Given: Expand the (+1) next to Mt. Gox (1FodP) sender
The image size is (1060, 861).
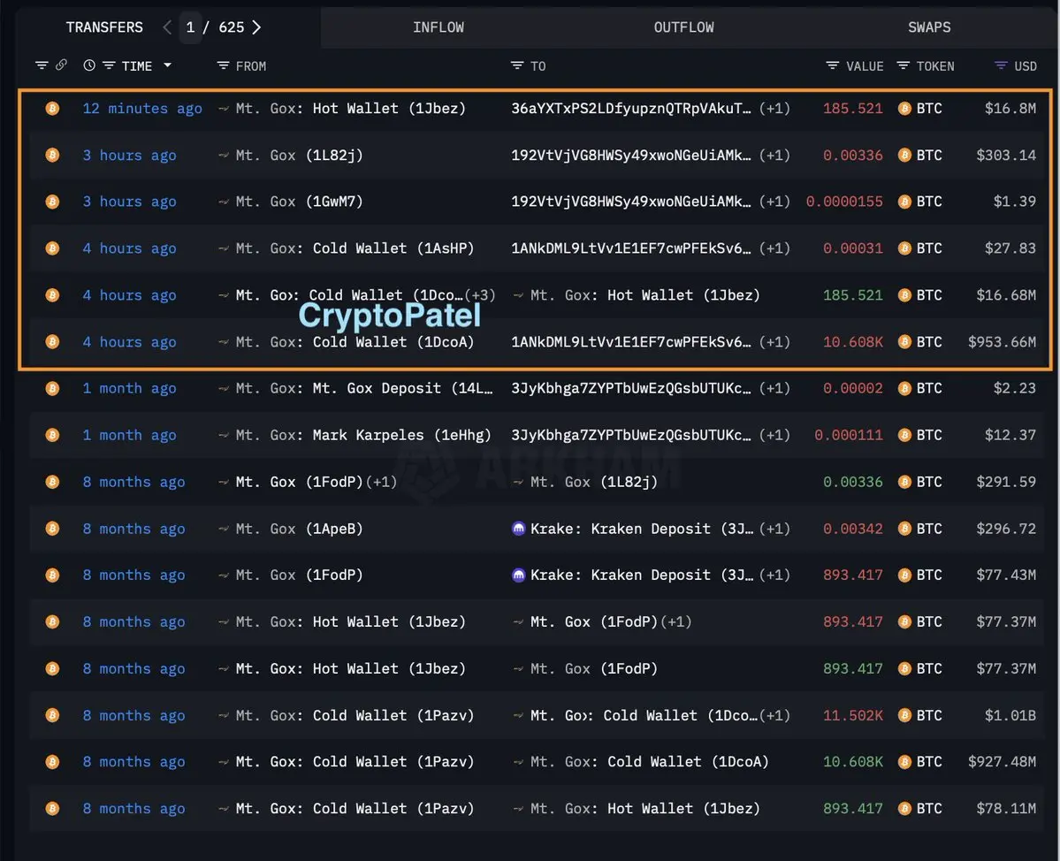Looking at the screenshot, I should 384,482.
